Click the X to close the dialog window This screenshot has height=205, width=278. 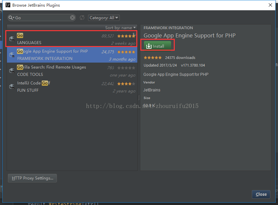(x=270, y=5)
